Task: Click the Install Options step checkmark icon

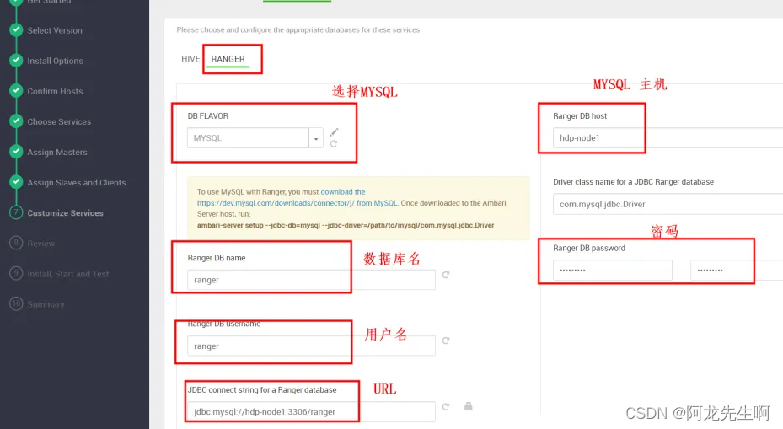Action: tap(17, 61)
